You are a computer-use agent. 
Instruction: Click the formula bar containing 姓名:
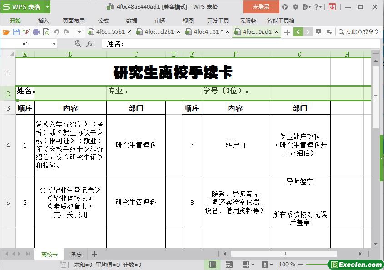[241, 44]
